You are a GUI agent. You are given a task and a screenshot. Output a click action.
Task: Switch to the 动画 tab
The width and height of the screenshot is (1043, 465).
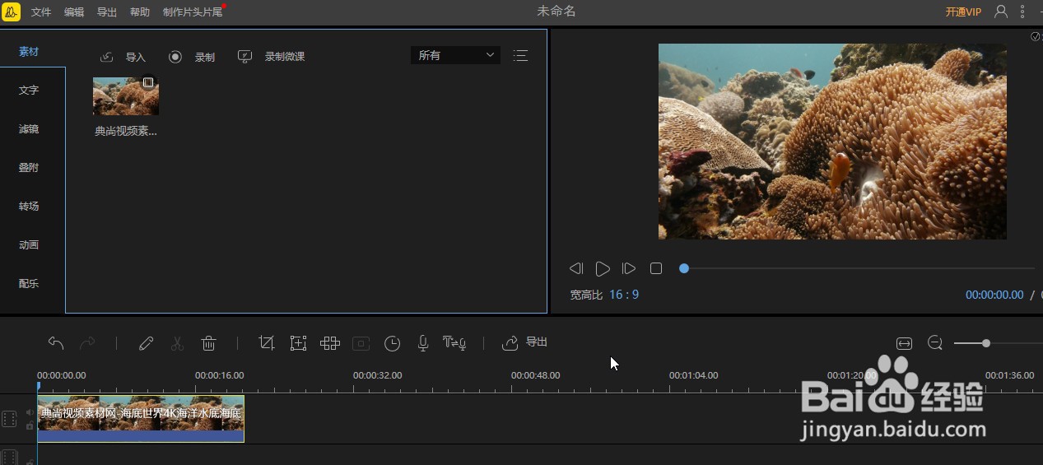click(29, 244)
